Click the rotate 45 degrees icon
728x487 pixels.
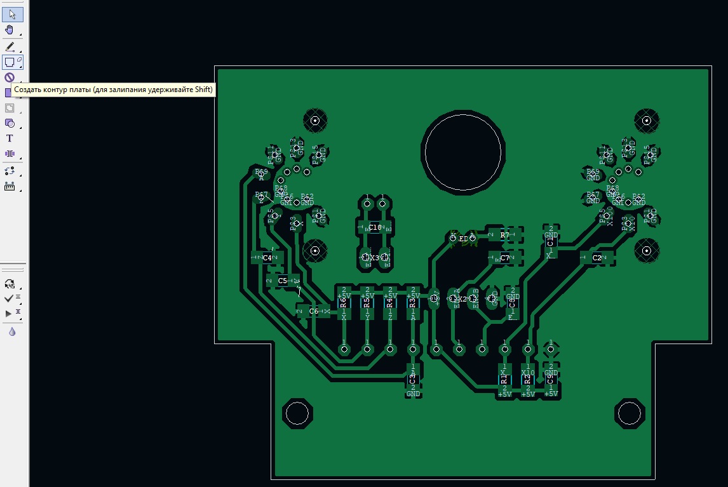click(10, 284)
